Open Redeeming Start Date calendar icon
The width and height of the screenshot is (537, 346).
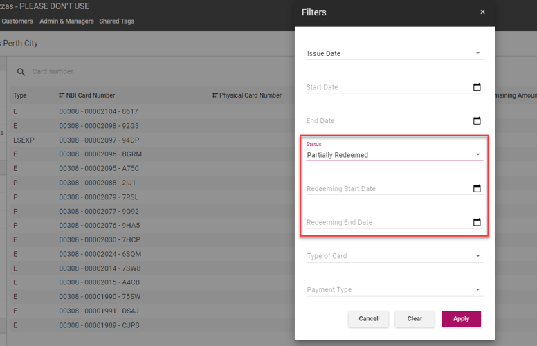click(477, 188)
